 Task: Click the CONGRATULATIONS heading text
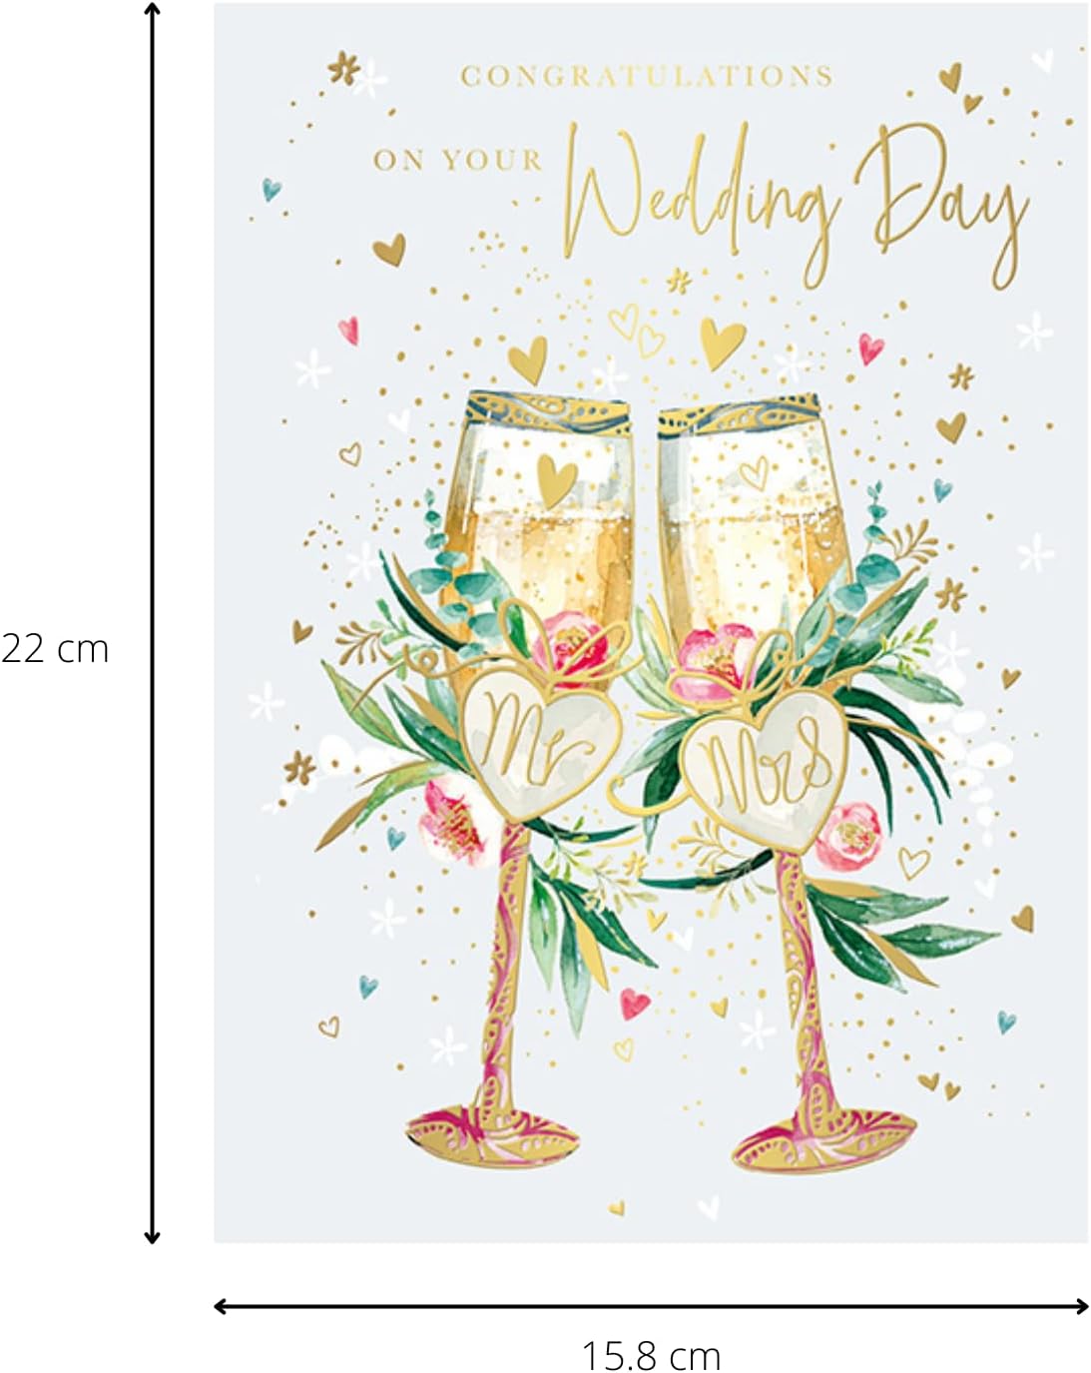pyautogui.click(x=647, y=76)
